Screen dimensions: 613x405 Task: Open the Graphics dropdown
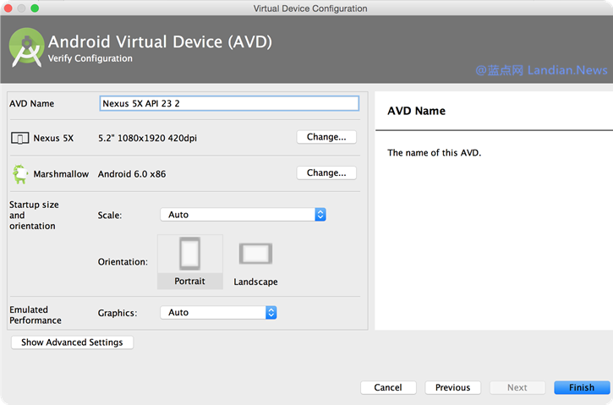point(218,313)
